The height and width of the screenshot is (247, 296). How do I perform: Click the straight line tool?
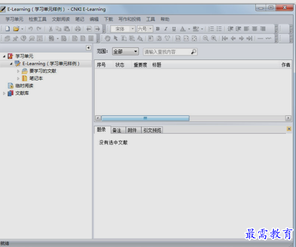pyautogui.click(x=260, y=38)
